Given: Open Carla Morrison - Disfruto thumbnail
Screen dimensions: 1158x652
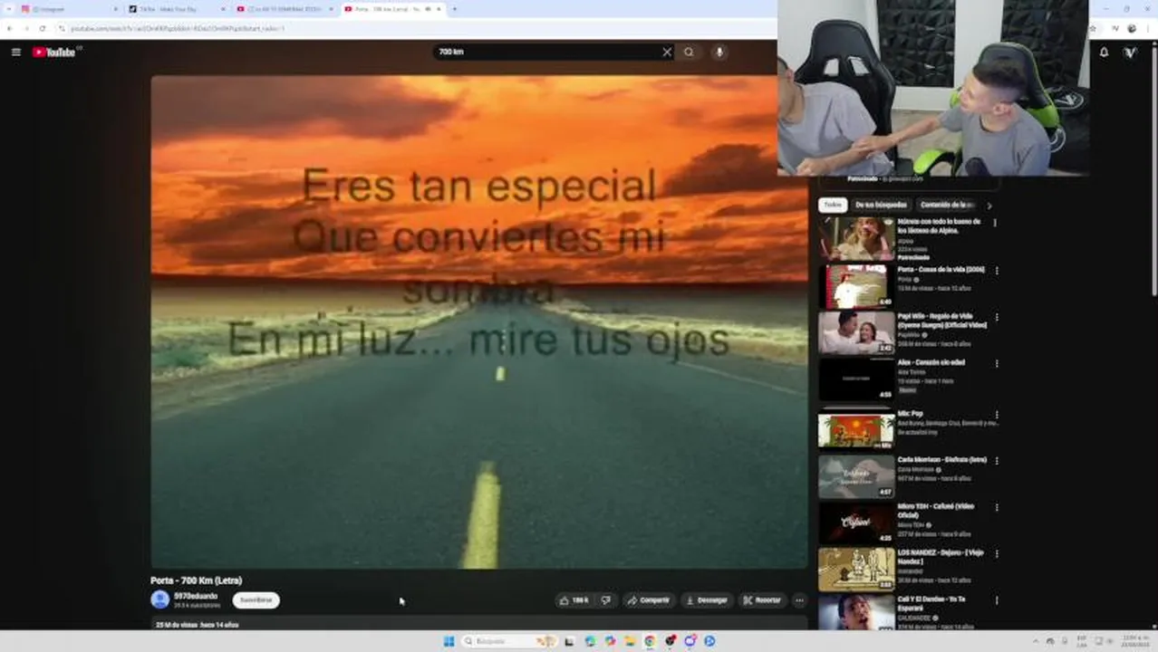Looking at the screenshot, I should tap(856, 476).
